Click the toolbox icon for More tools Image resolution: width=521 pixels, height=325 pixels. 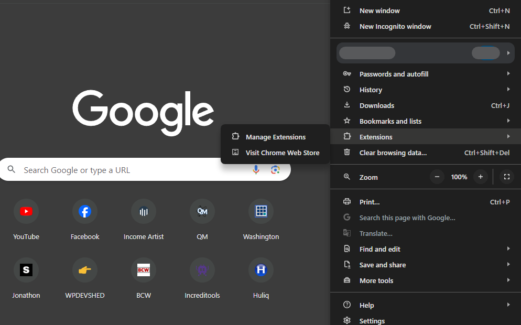point(347,280)
